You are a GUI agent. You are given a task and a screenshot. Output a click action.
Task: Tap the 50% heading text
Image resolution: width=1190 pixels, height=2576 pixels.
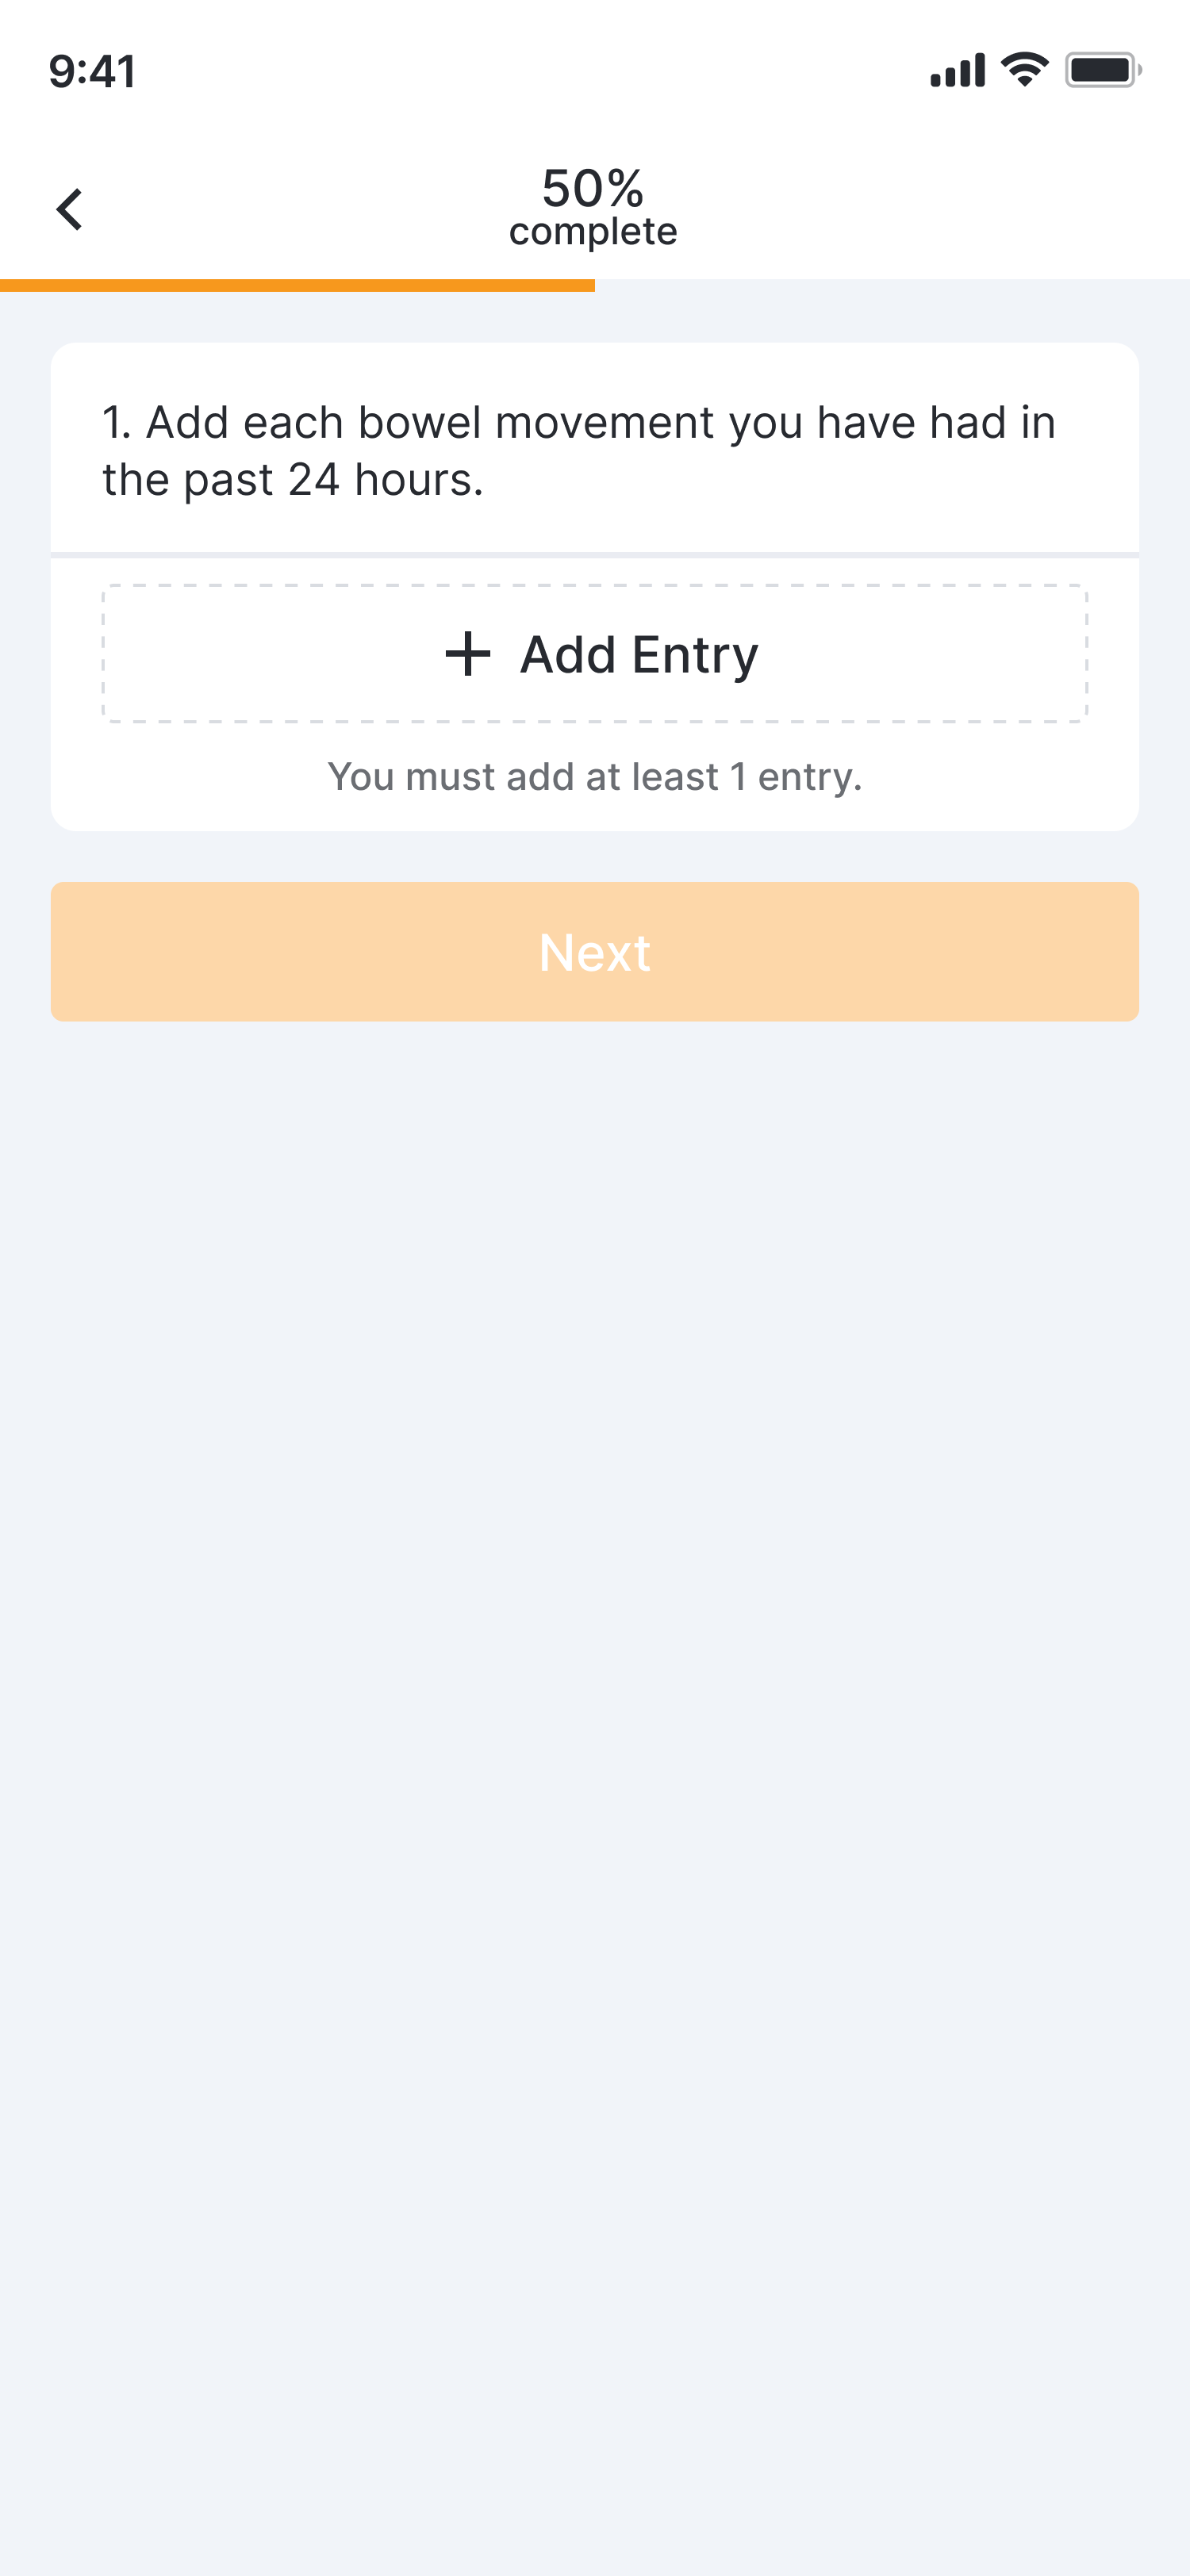tap(592, 188)
